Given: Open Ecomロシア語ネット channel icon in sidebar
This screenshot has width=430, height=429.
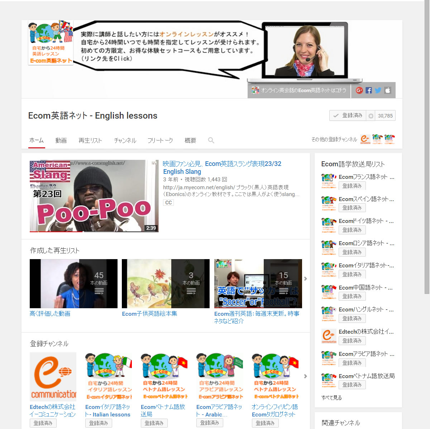Looking at the screenshot, I should pos(329,248).
